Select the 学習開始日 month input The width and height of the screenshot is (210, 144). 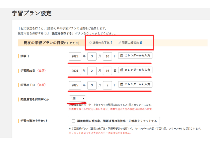tap(92, 71)
